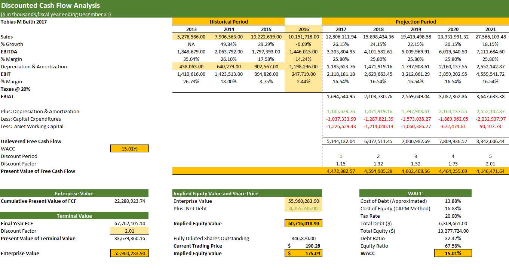Screen dimensions: 509x270
Task: Select the Projection Period header
Action: click(416, 22)
